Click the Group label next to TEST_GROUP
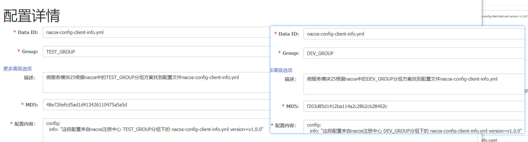Viewport: 528px width, 142px height. click(x=30, y=52)
